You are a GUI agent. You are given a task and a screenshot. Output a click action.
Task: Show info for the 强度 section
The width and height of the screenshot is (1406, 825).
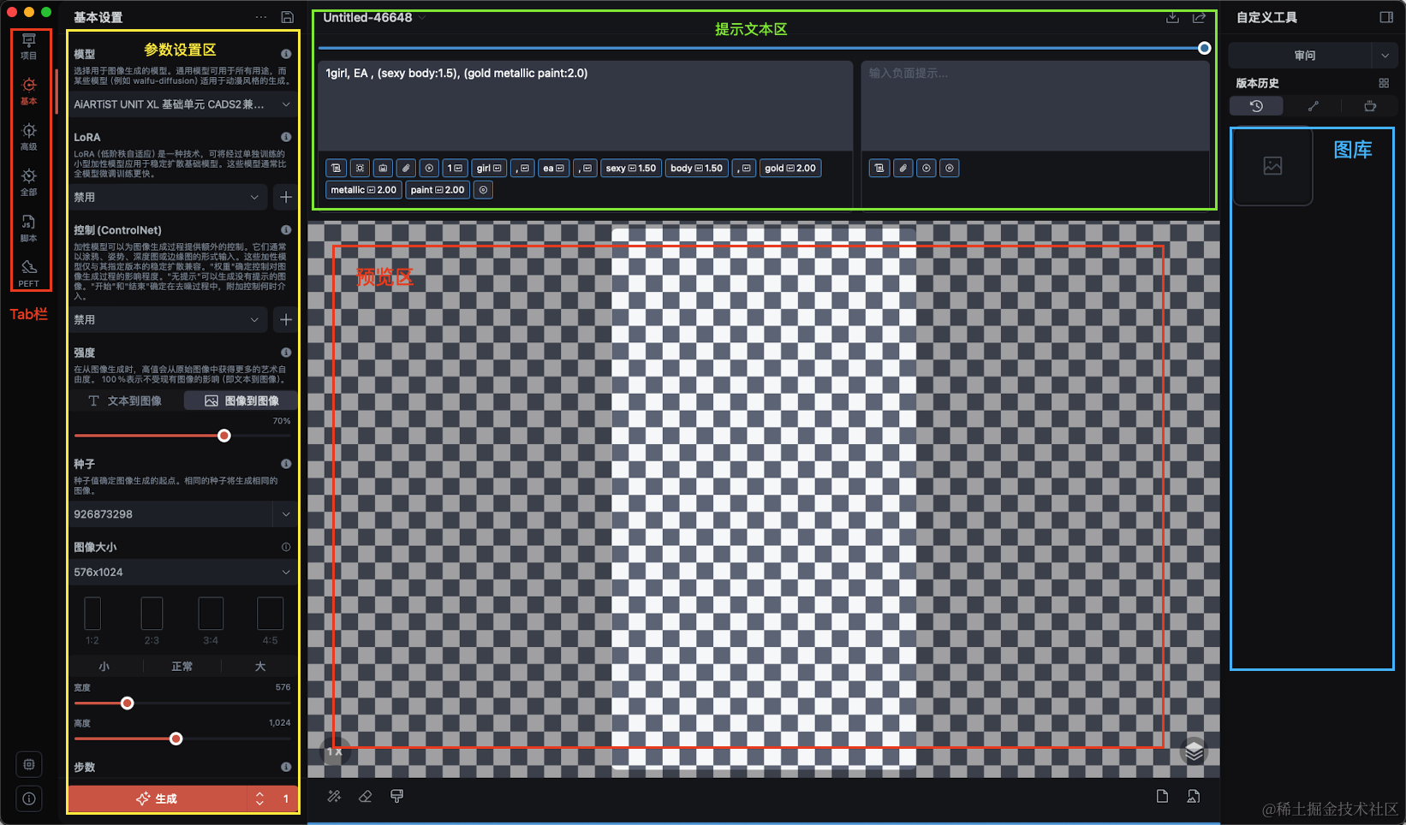pyautogui.click(x=286, y=353)
